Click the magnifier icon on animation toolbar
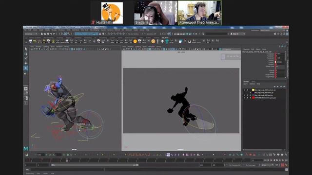 tap(286, 155)
